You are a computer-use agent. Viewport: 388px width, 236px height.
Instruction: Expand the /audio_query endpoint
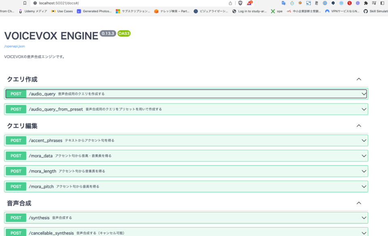tap(363, 93)
